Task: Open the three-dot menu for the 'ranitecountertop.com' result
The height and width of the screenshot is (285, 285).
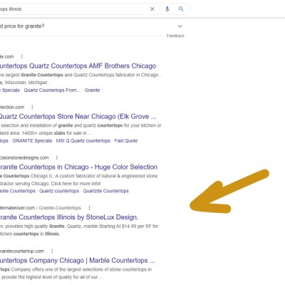Action: click(52, 251)
